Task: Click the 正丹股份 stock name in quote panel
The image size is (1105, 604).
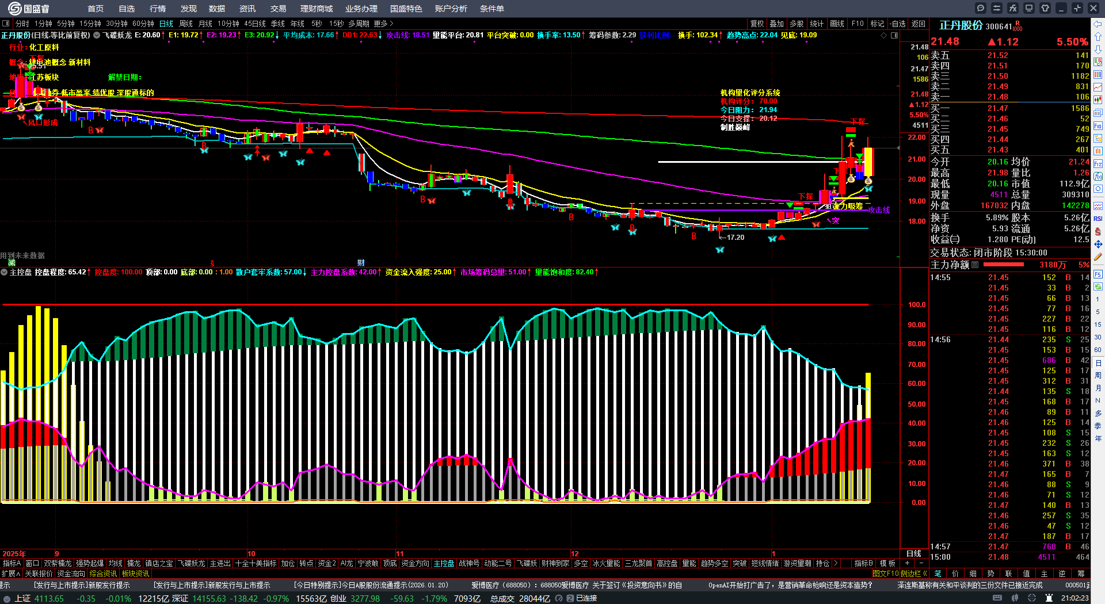Action: pyautogui.click(x=961, y=25)
